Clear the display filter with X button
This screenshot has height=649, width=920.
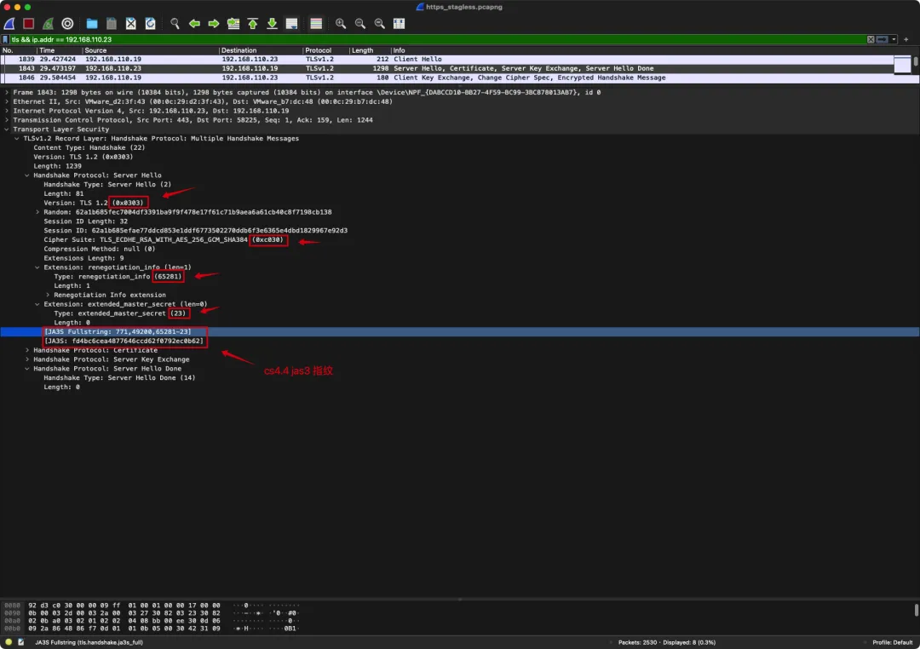871,39
